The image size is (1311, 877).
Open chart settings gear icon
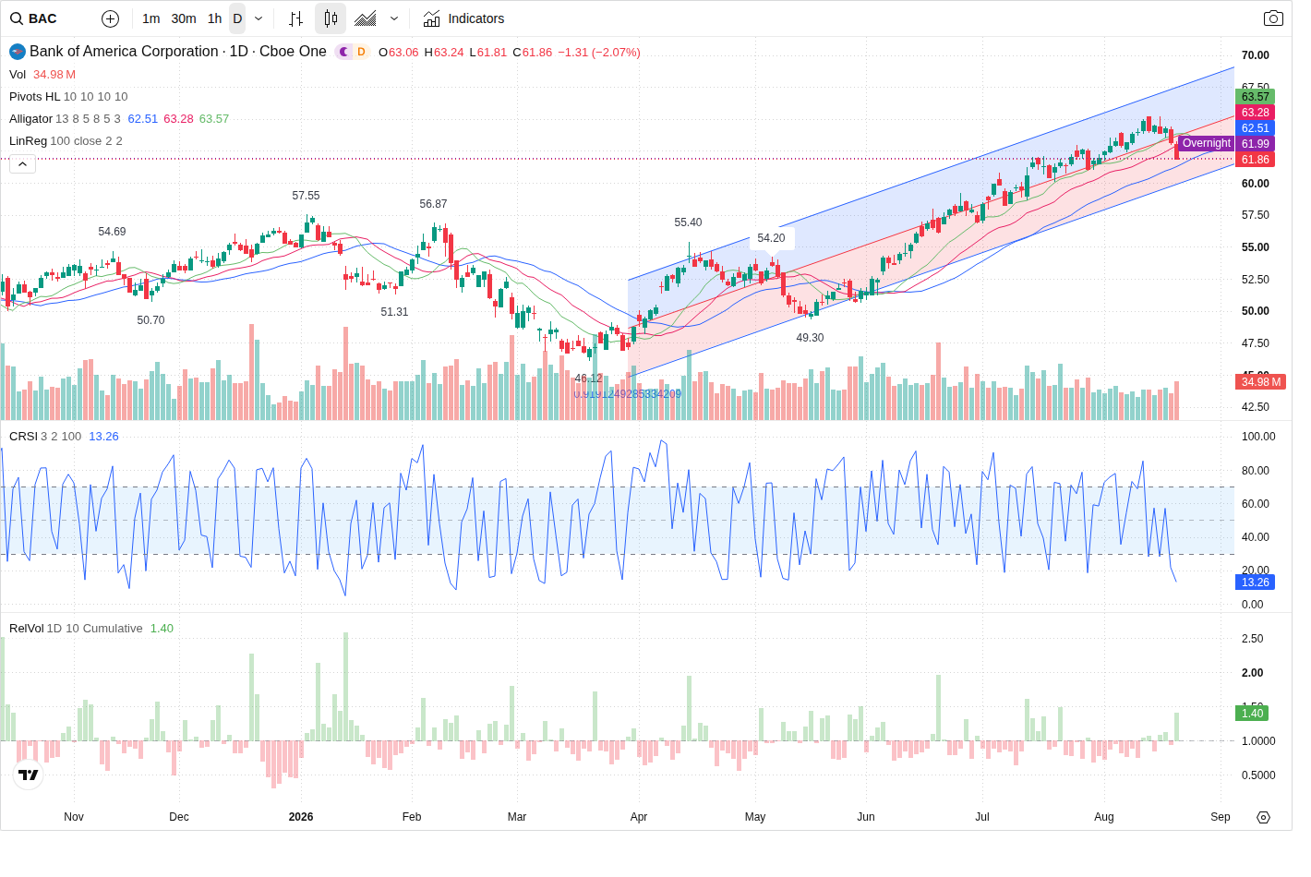1264,817
